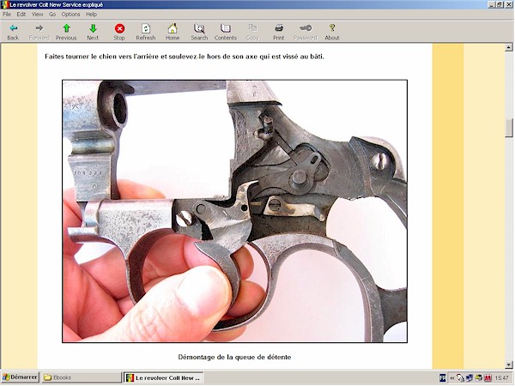
Task: Open the Go menu
Action: (x=51, y=15)
